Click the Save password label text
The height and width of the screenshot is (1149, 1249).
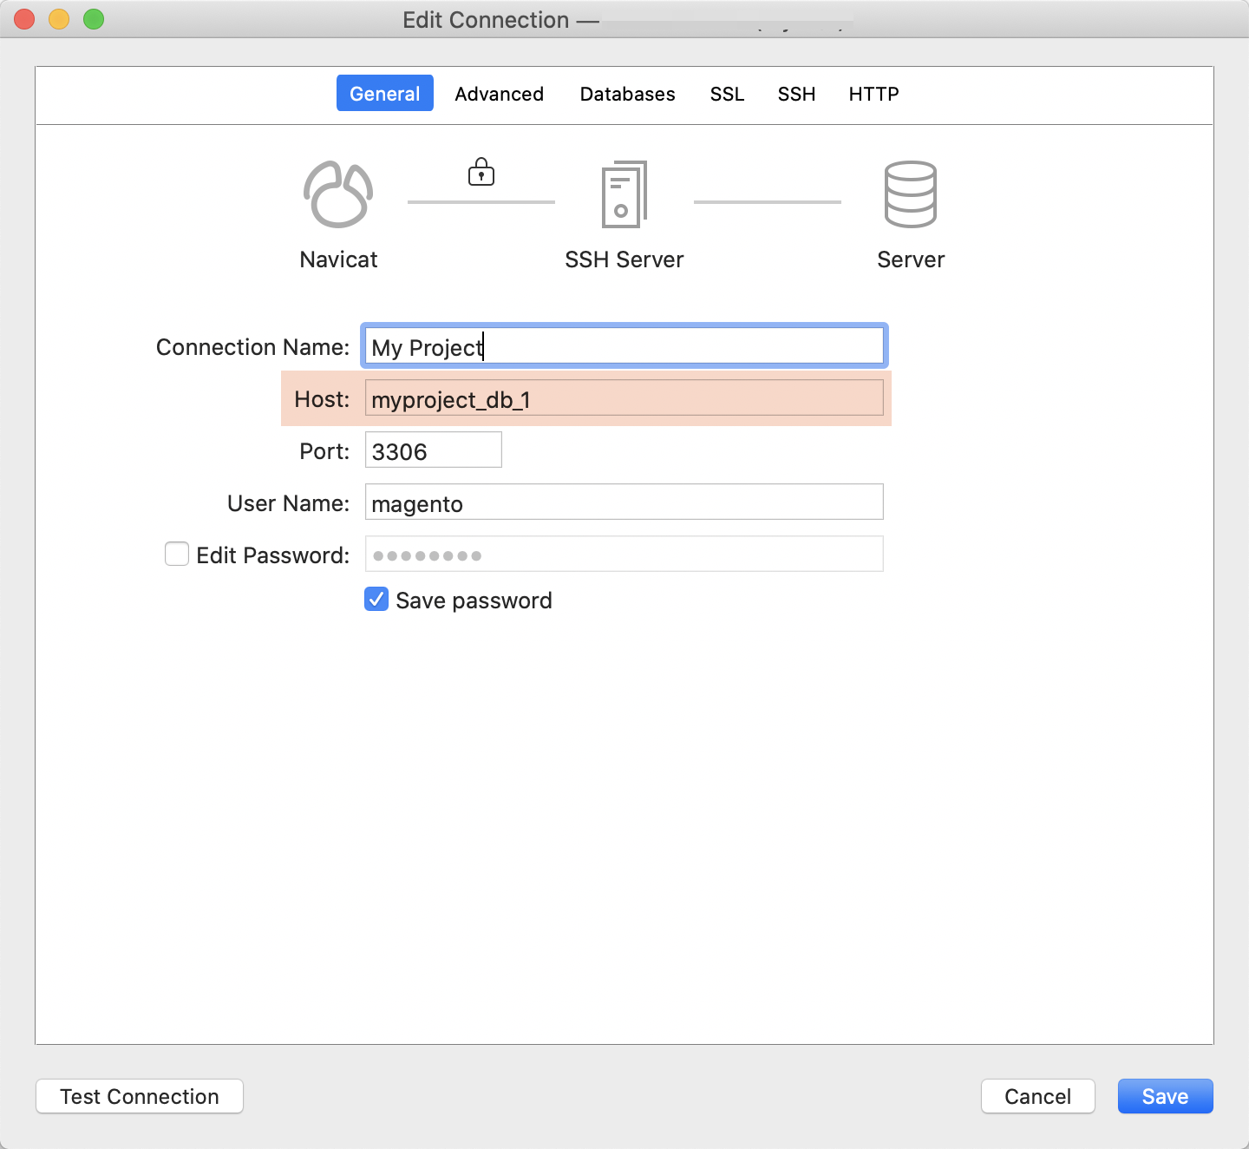click(474, 601)
